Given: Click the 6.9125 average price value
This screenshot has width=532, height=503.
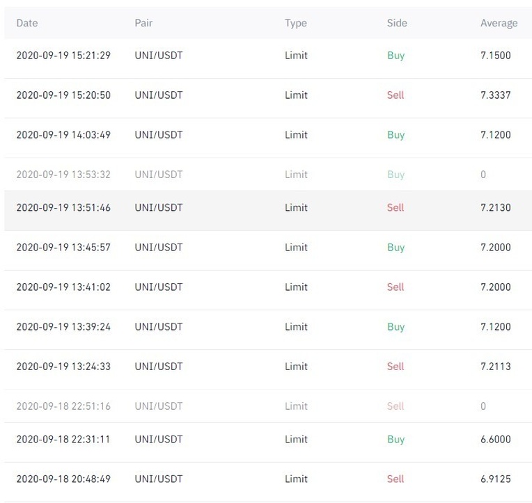Looking at the screenshot, I should click(495, 479).
